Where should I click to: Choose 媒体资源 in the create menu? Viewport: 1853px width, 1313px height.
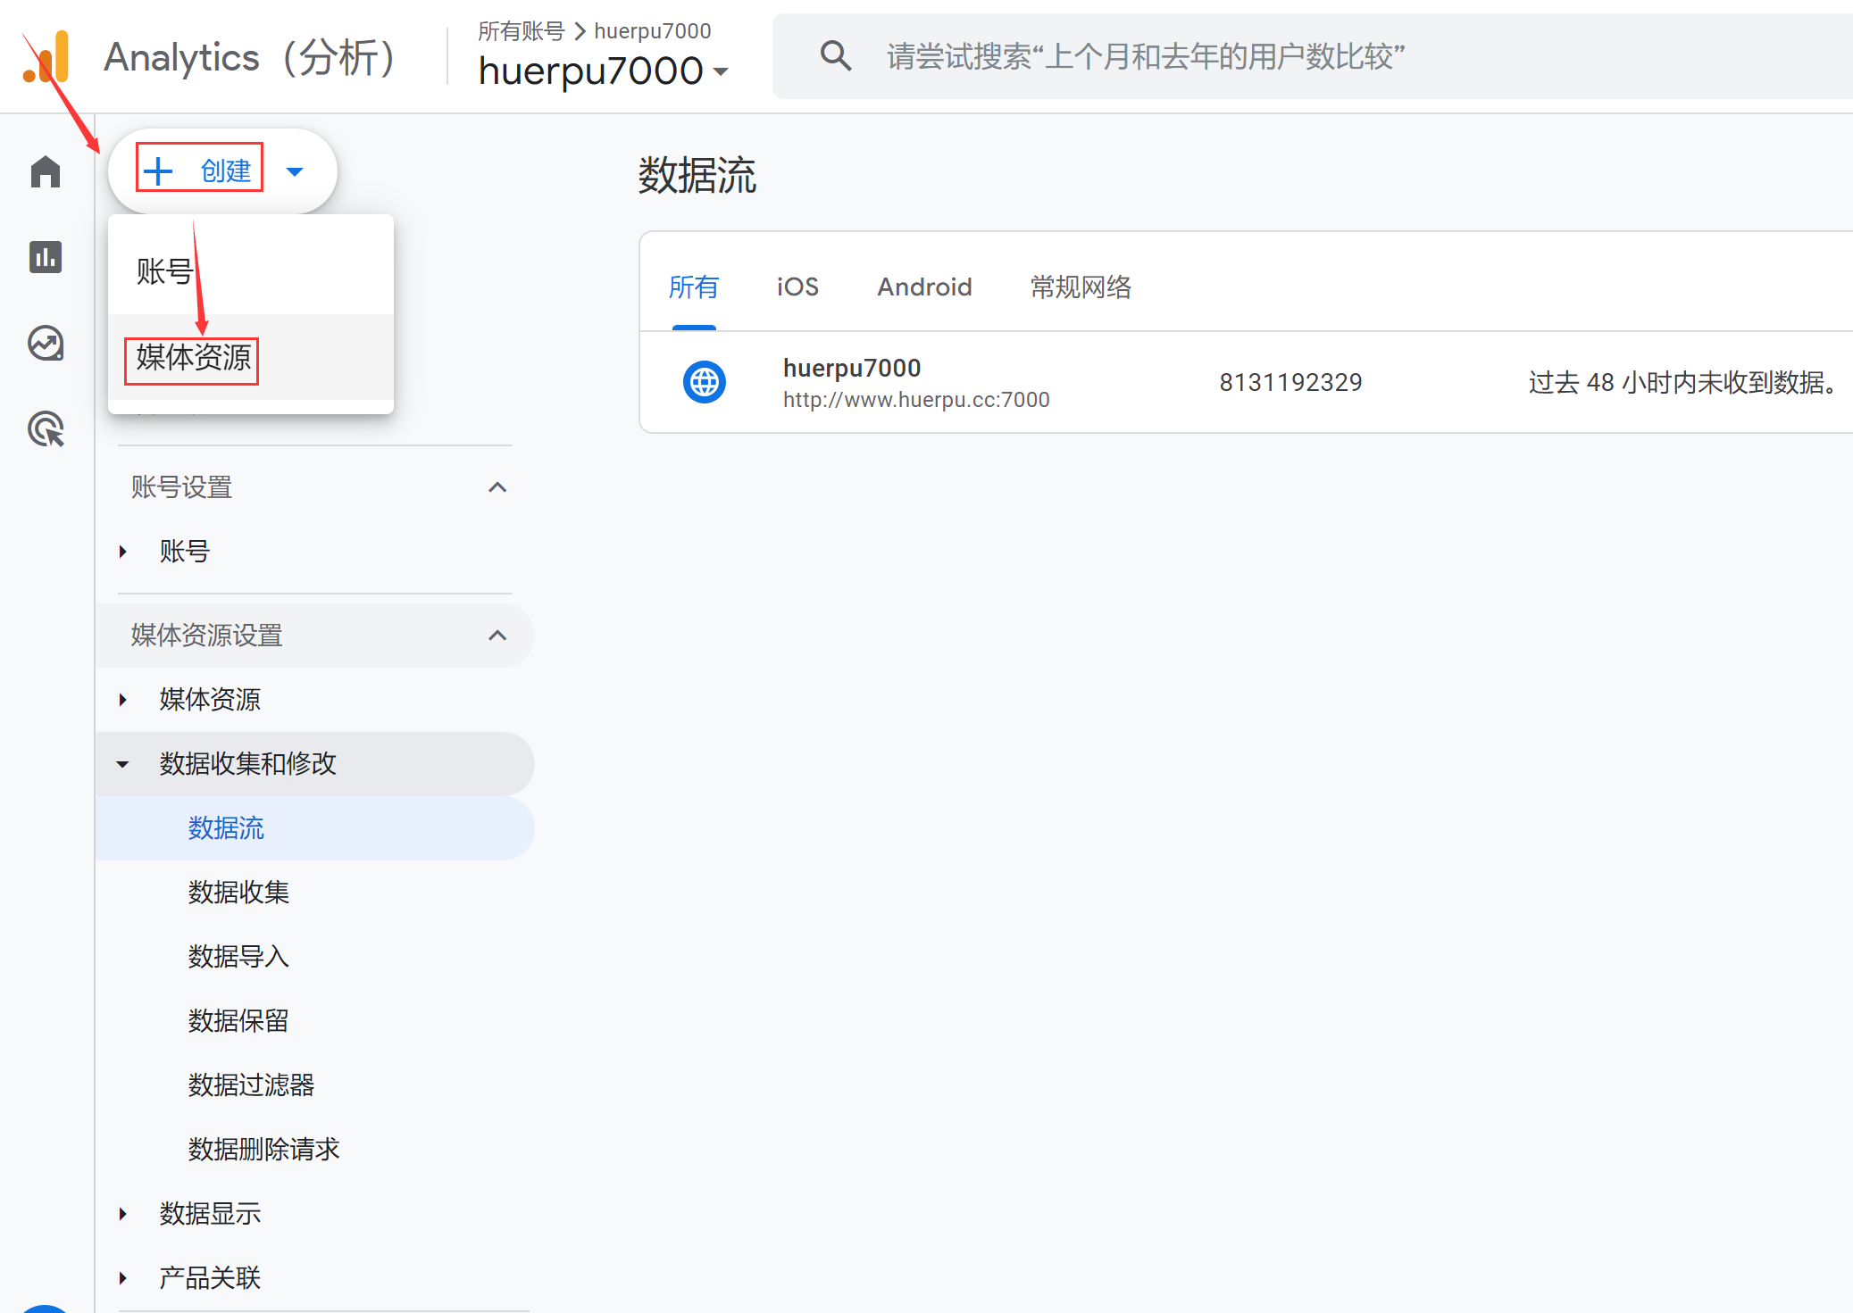click(x=251, y=357)
